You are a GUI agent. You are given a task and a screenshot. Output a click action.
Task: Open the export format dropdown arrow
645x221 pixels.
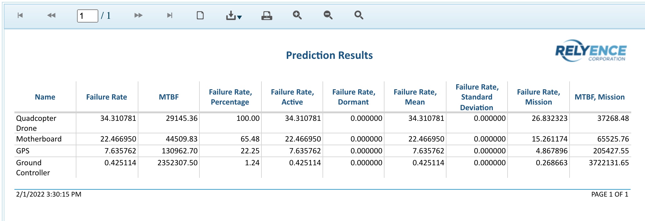pos(240,18)
